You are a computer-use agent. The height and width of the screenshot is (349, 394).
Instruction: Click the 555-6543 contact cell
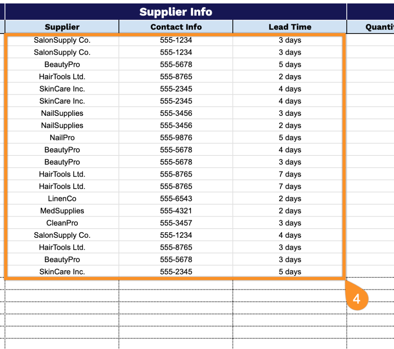point(176,199)
